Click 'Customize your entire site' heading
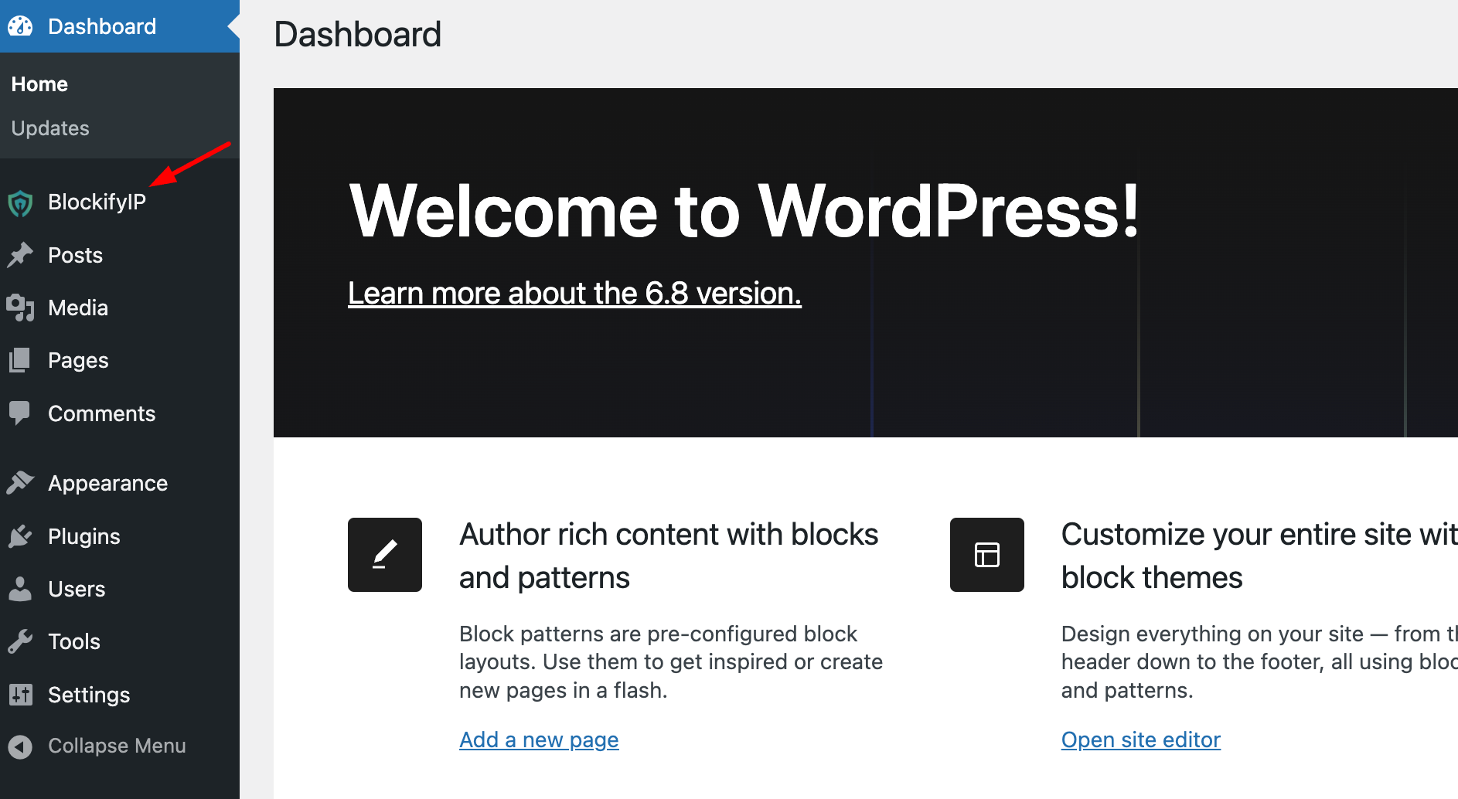 (x=1259, y=556)
